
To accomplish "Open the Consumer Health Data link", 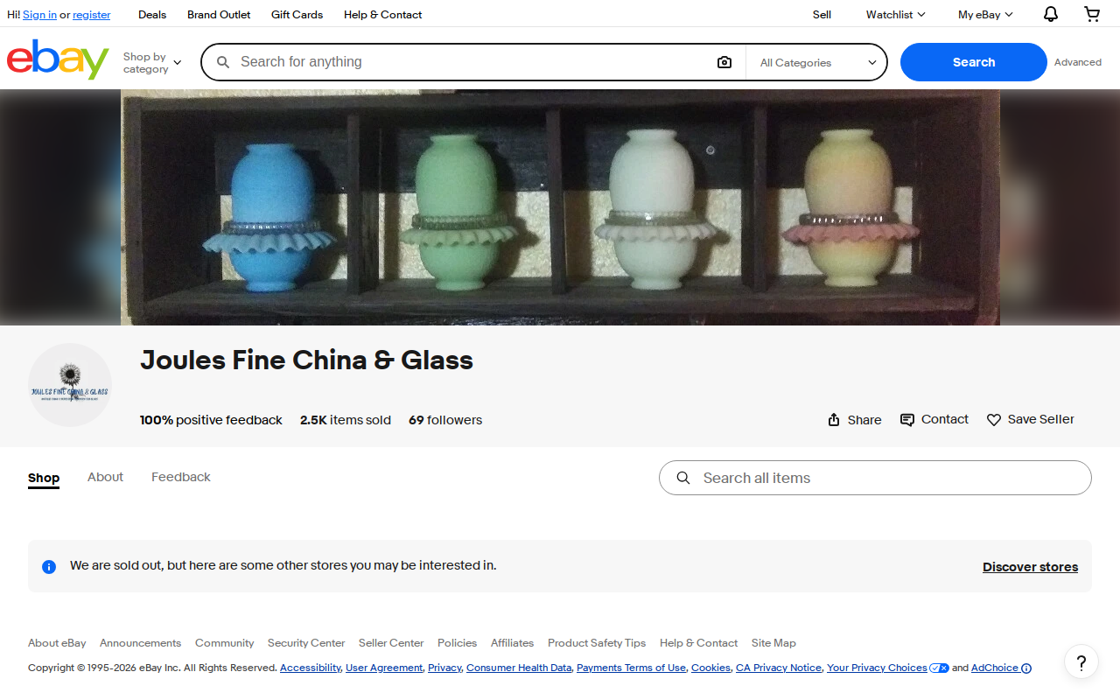I will [519, 668].
